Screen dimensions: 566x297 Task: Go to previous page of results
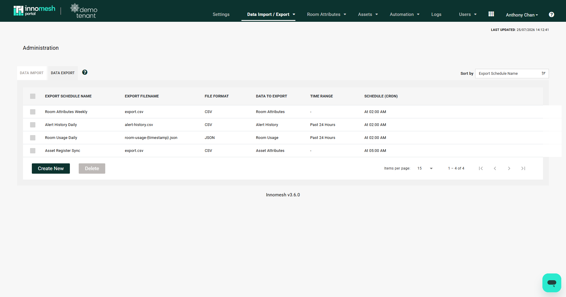[x=495, y=168]
